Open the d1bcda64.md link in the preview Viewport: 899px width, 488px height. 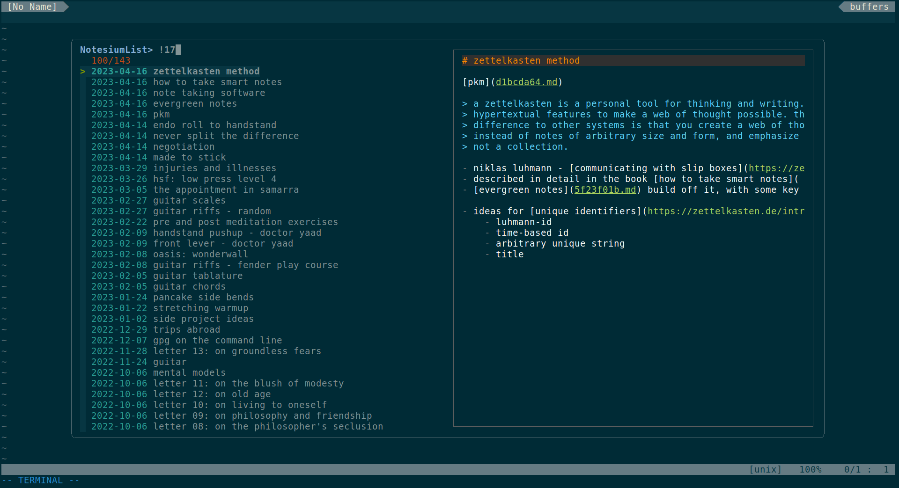click(x=527, y=82)
